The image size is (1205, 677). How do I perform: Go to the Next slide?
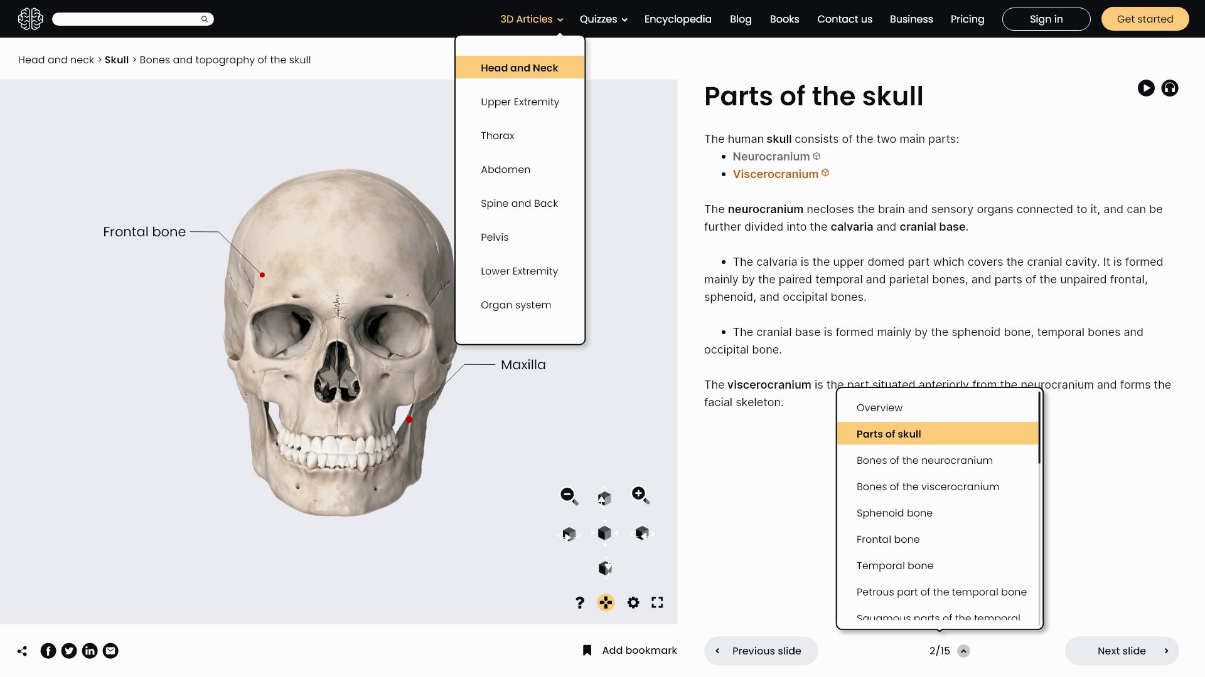click(1122, 651)
